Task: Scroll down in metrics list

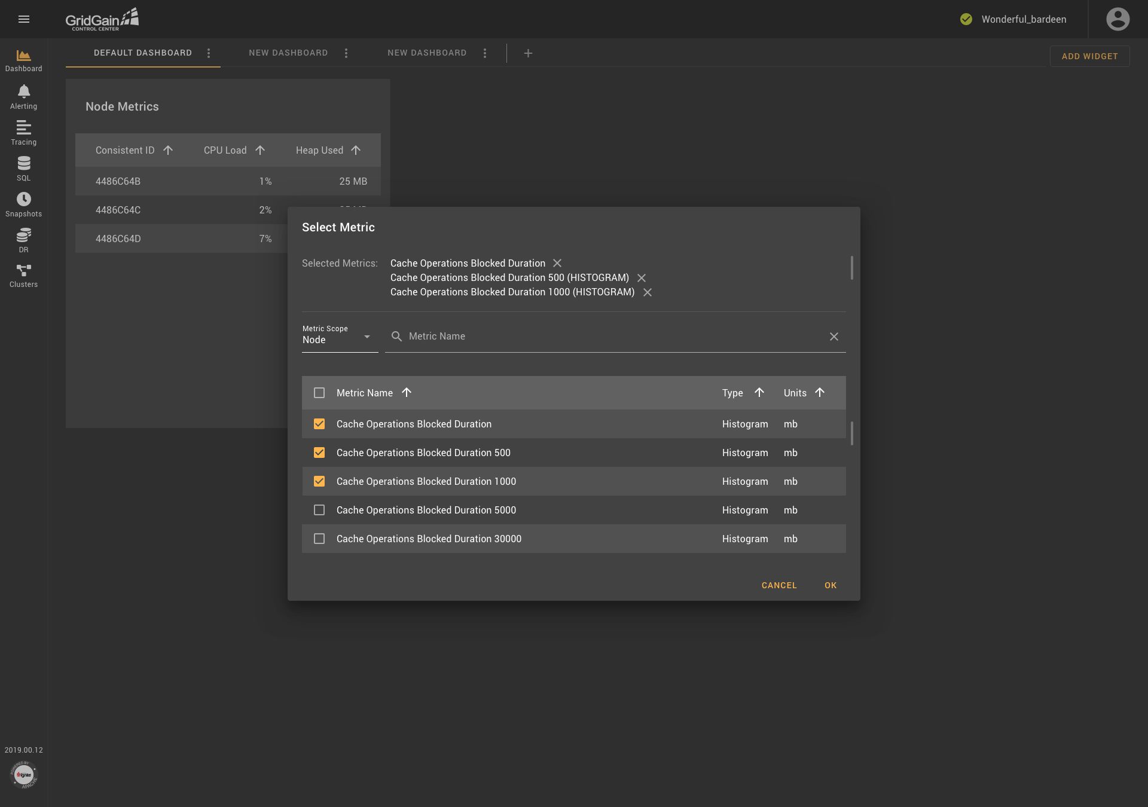Action: tap(852, 515)
